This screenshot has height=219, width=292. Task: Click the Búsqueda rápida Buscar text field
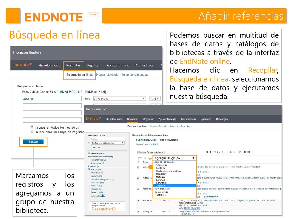pos(108,139)
